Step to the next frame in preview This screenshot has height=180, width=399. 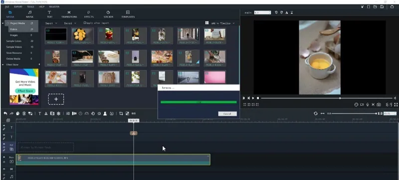click(248, 98)
